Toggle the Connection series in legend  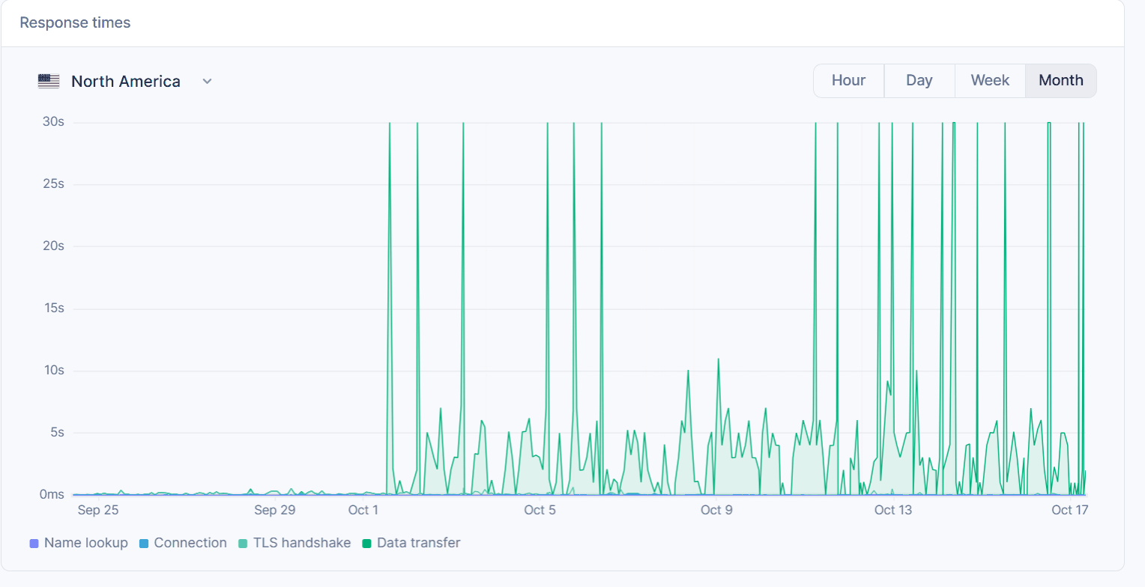pos(183,543)
